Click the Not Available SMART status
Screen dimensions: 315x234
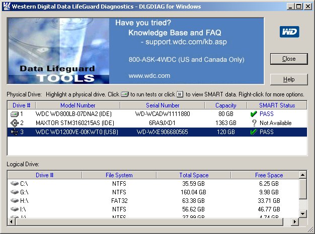(x=275, y=123)
